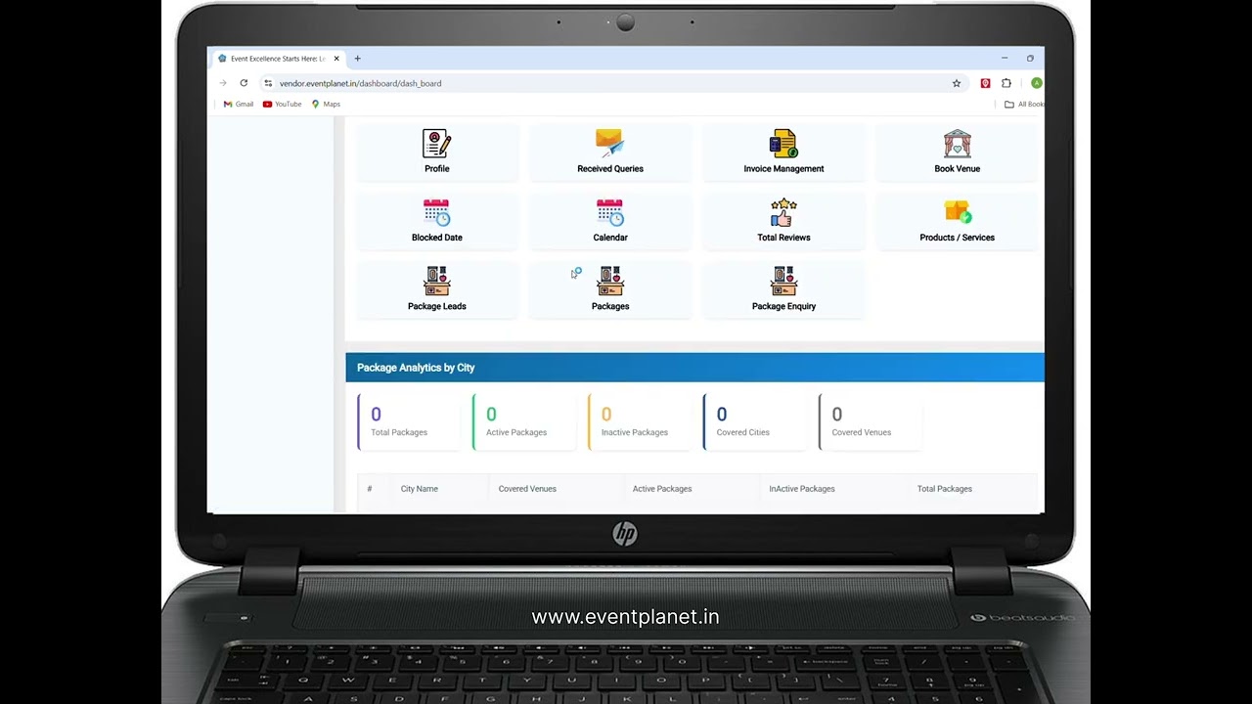Image resolution: width=1252 pixels, height=704 pixels.
Task: Click the Covered Cities stat card
Action: point(755,422)
